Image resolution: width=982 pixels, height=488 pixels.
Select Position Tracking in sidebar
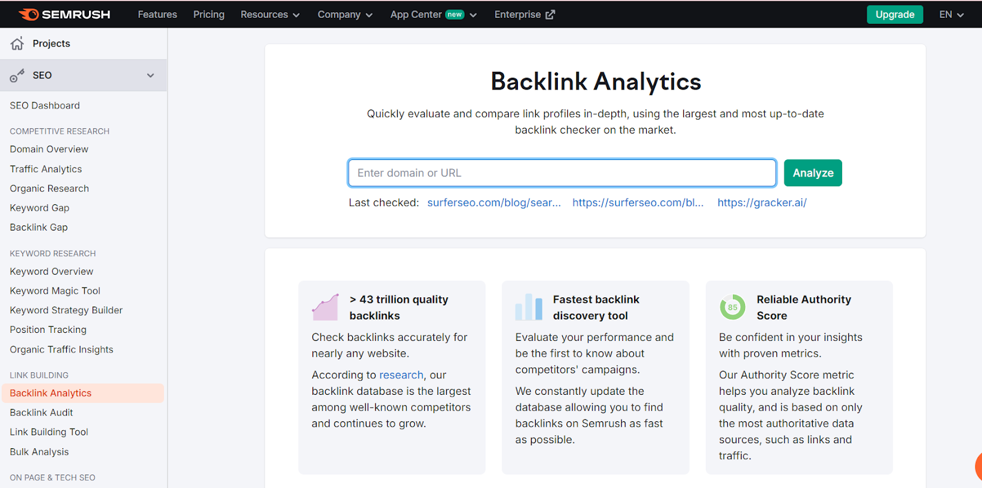point(48,330)
